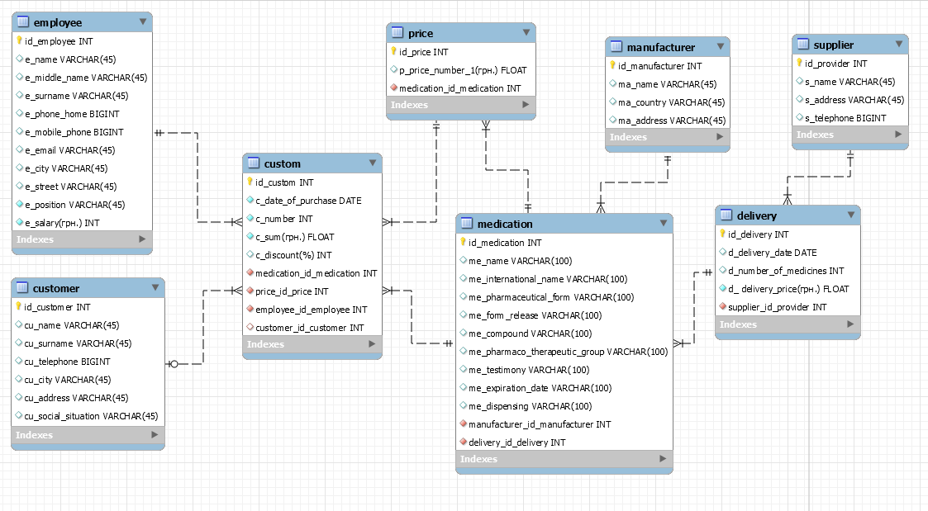Expand Indexes section of medication table
The image size is (928, 511).
click(663, 458)
